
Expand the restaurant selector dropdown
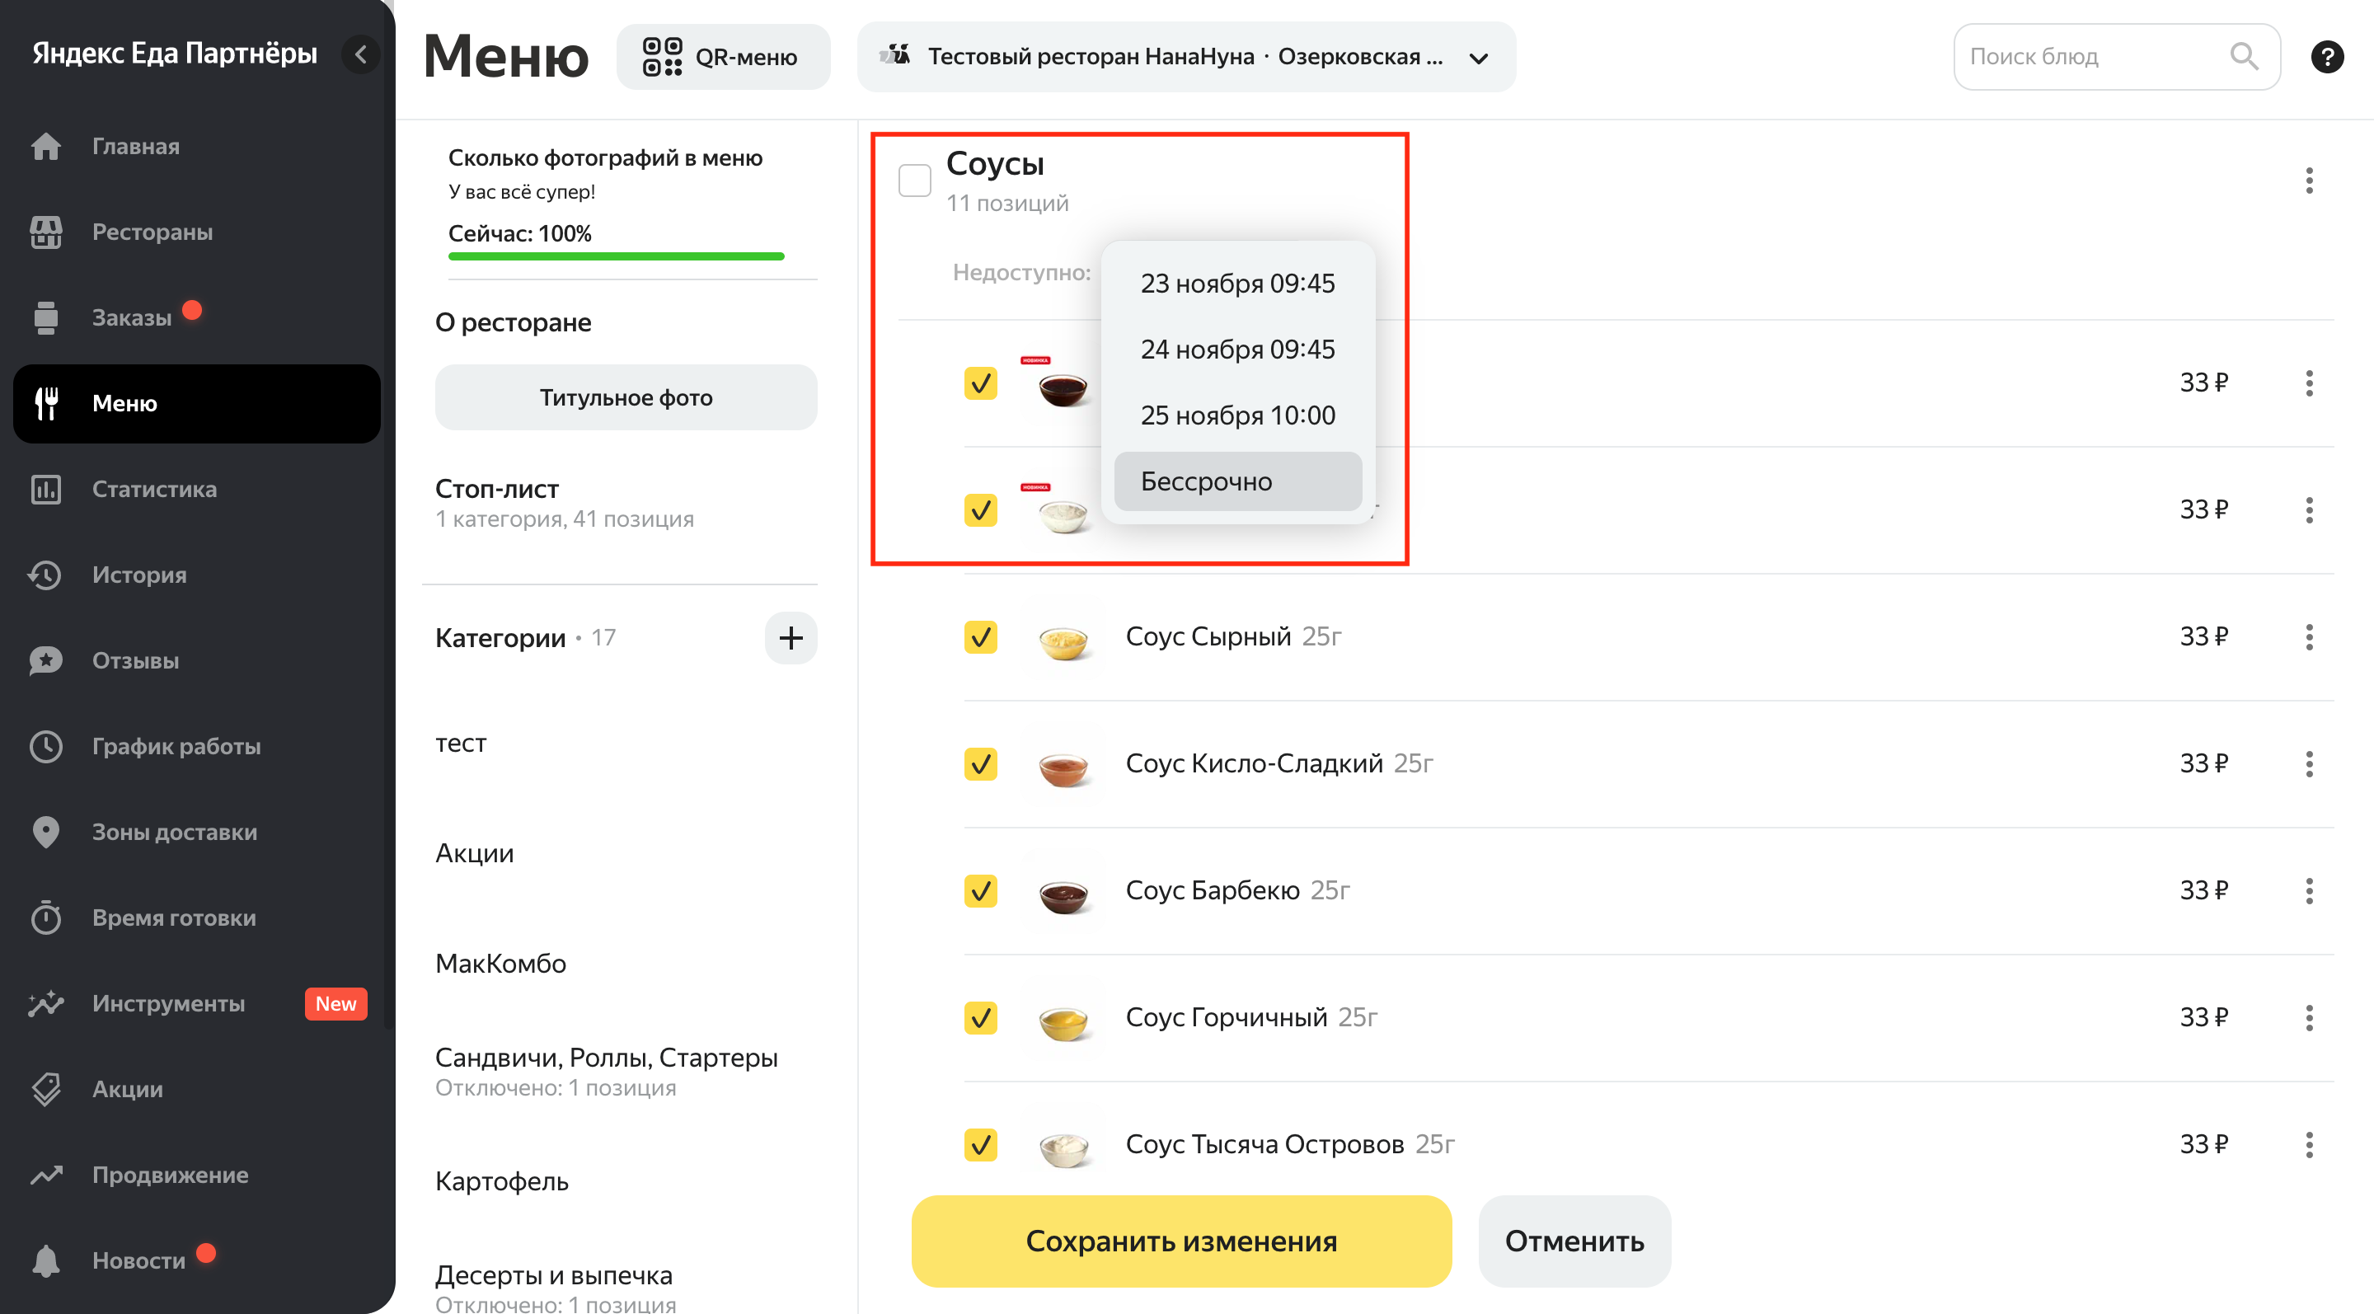click(x=1186, y=57)
